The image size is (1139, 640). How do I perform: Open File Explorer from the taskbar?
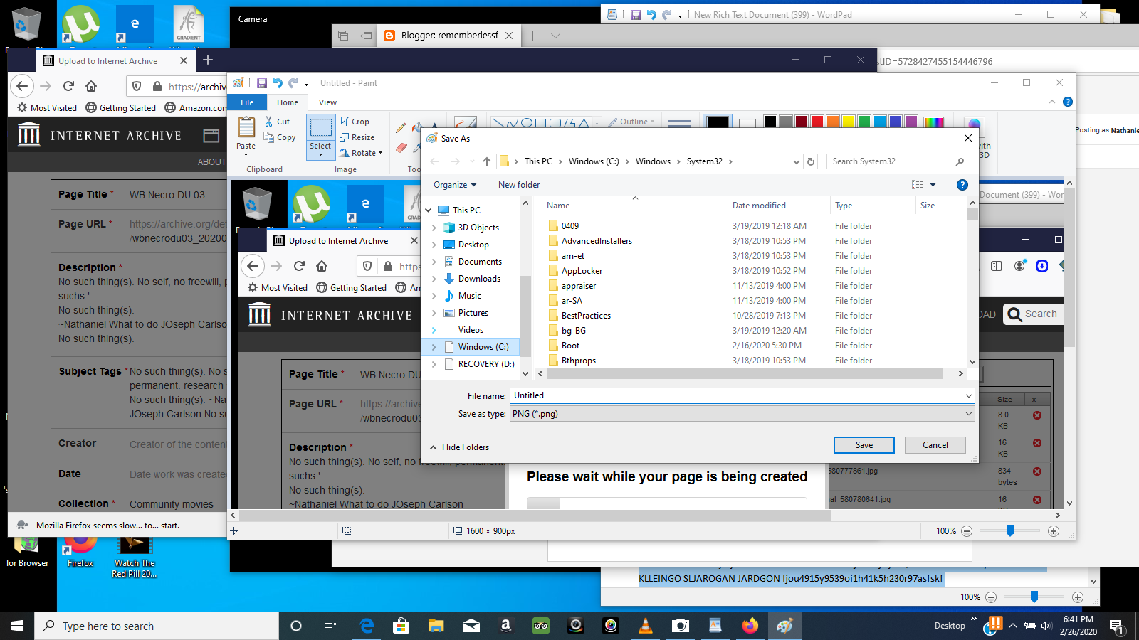pyautogui.click(x=436, y=626)
